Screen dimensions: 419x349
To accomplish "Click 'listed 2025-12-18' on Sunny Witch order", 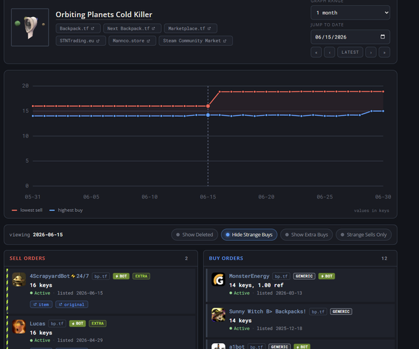I will (280, 329).
